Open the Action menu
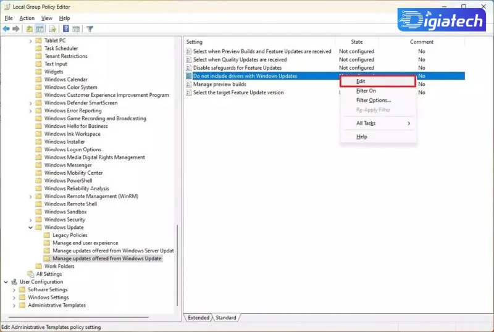Viewport: 494px width, 332px height. (27, 19)
